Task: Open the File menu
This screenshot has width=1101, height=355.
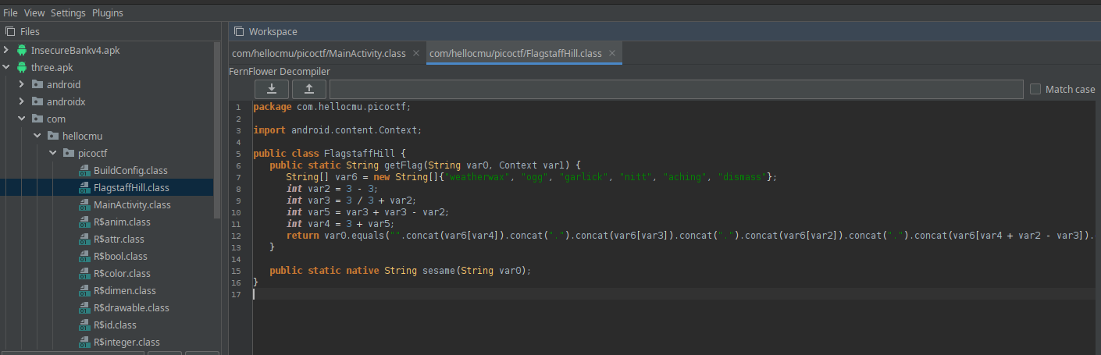Action: (x=10, y=12)
